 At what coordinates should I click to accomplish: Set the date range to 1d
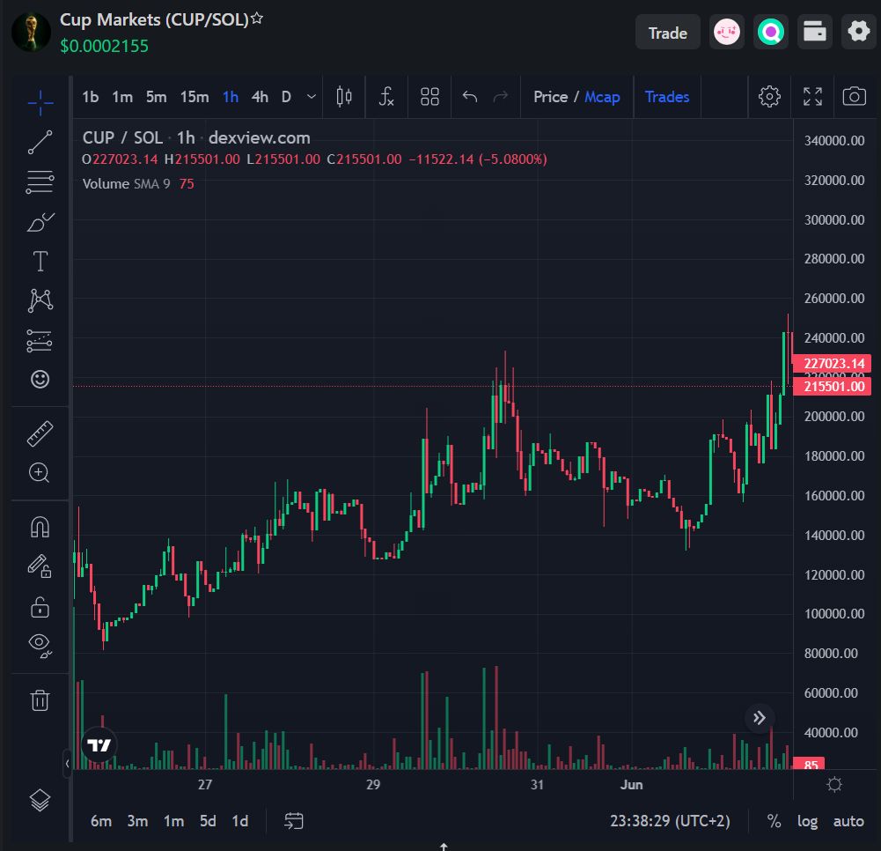tap(240, 821)
